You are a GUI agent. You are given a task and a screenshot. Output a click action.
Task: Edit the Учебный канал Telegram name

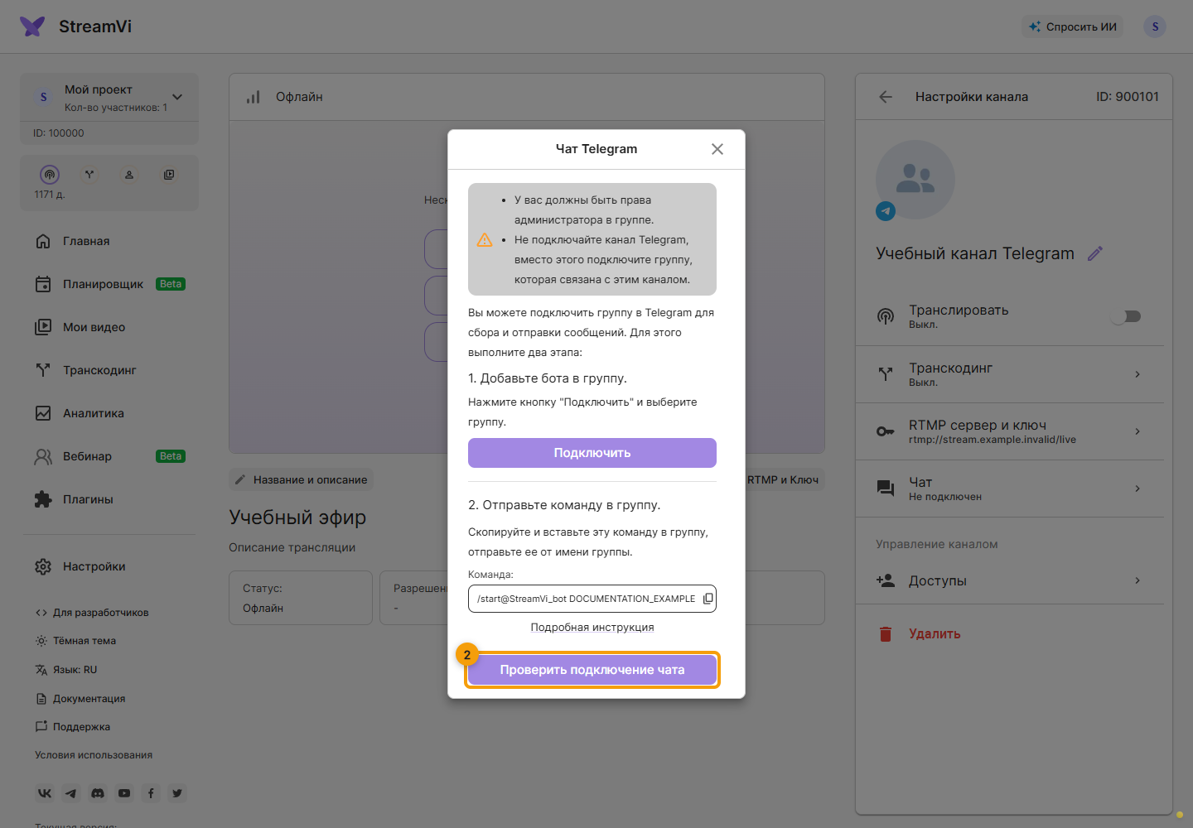click(x=1095, y=253)
